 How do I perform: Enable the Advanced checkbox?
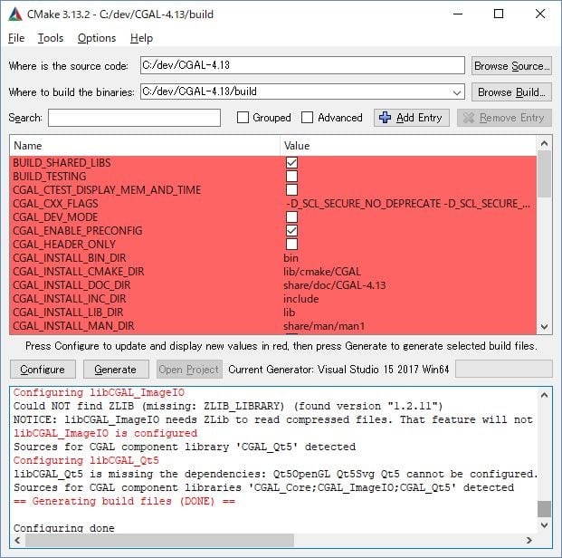[x=307, y=118]
